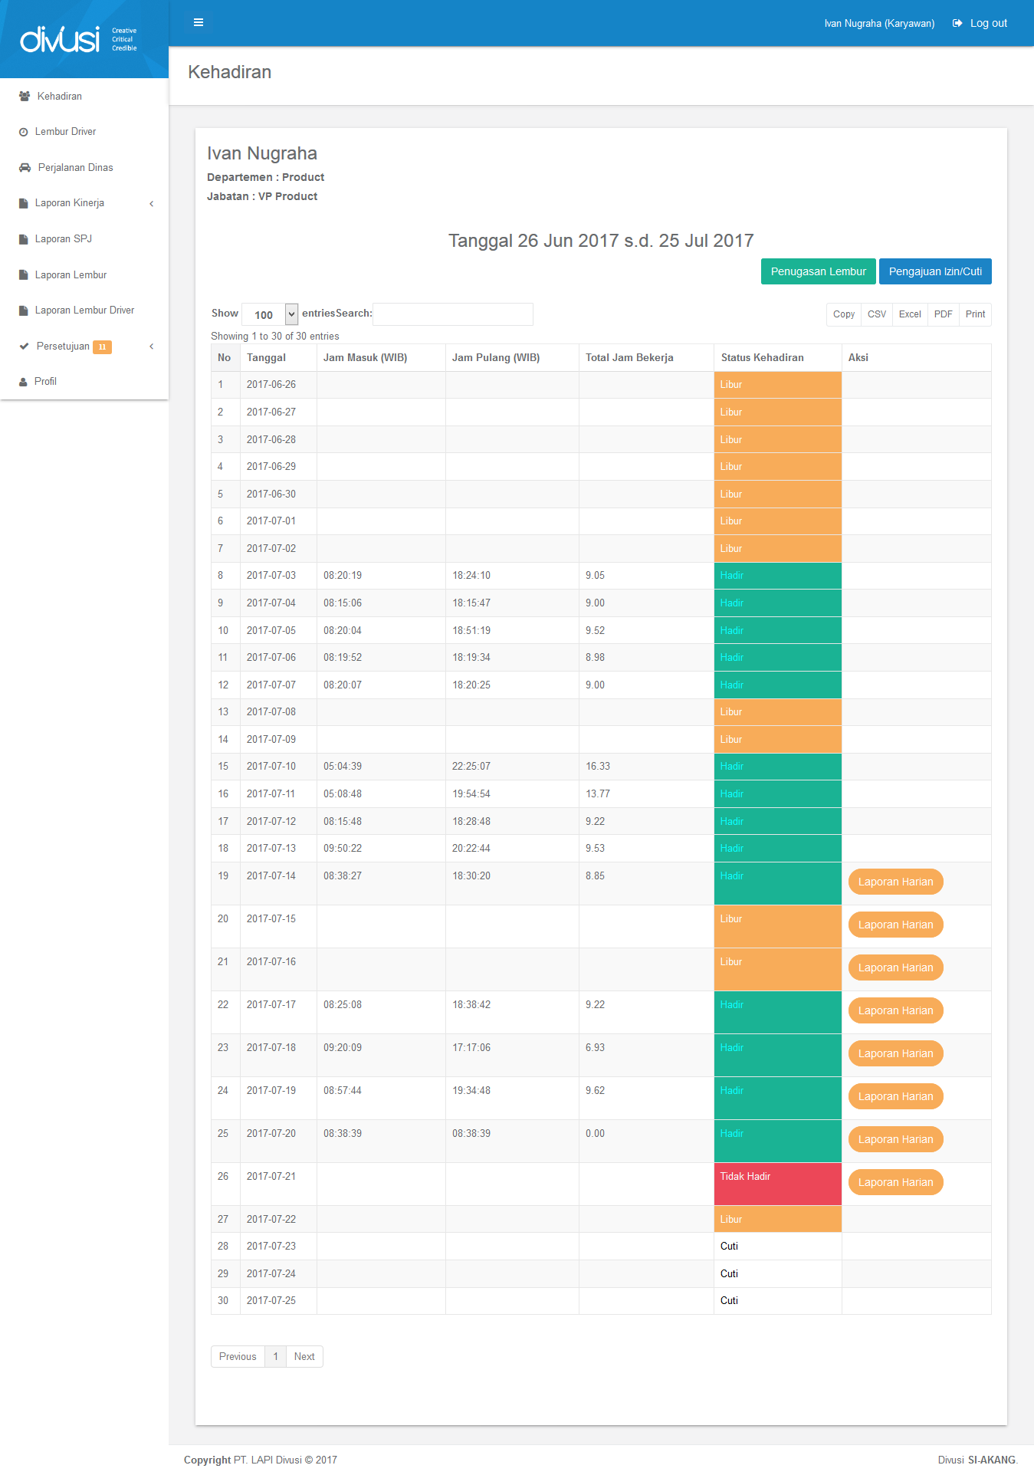Open the Show entries dropdown
Screen dimensions: 1034x1475
270,314
